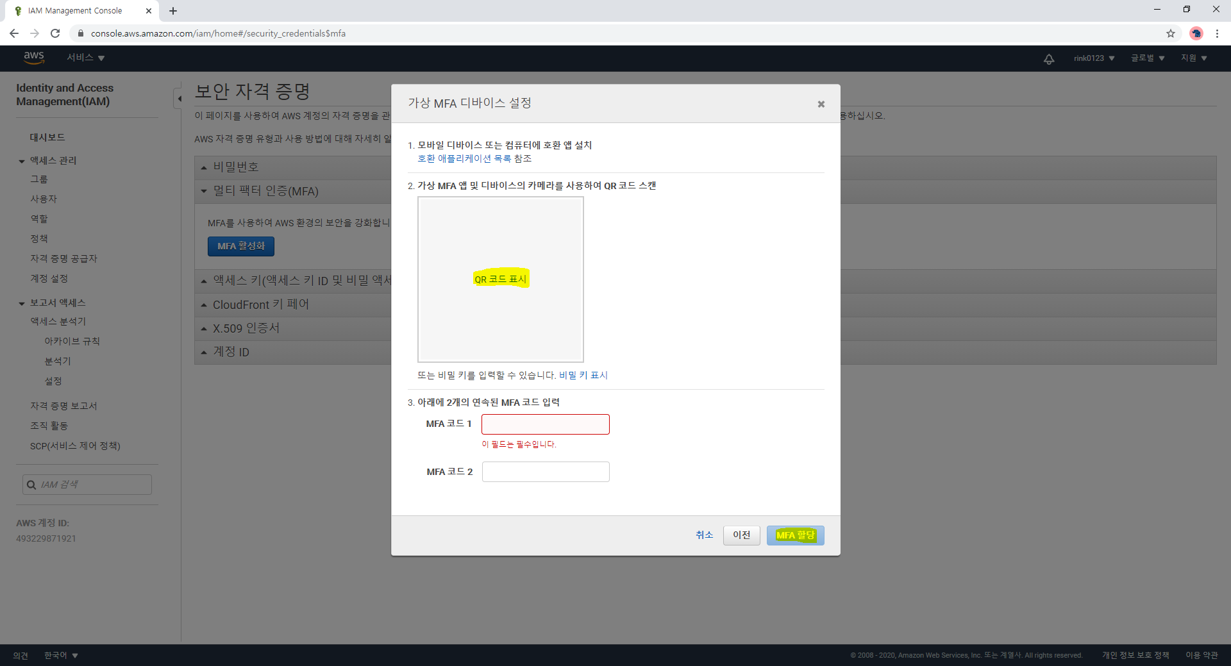Image resolution: width=1231 pixels, height=666 pixels.
Task: Focus the MFA 코드 2 input field
Action: (546, 472)
